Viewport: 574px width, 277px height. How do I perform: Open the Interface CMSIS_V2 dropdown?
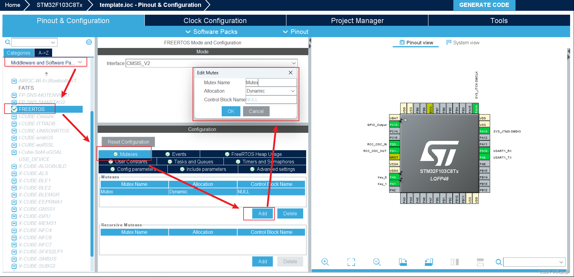click(294, 63)
